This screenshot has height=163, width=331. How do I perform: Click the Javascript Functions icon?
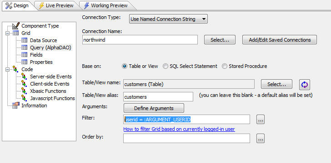pyautogui.click(x=24, y=98)
